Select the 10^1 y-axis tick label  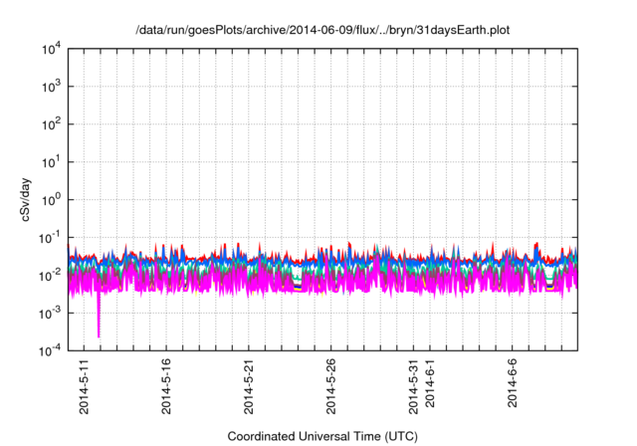click(52, 161)
